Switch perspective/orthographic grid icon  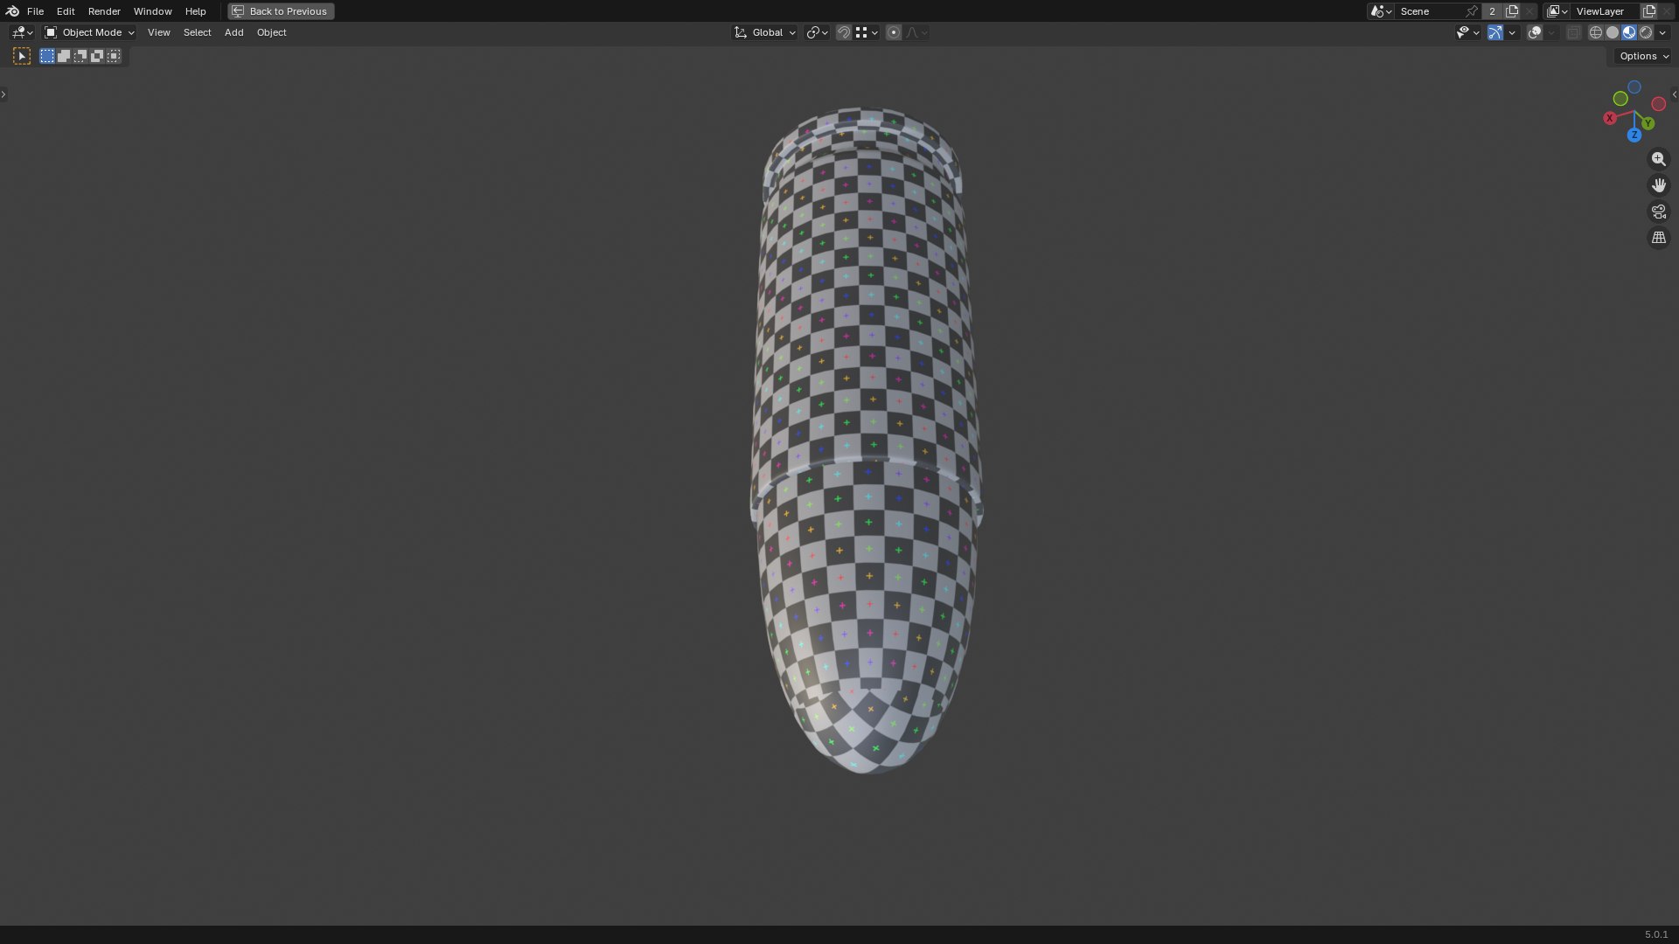coord(1658,238)
